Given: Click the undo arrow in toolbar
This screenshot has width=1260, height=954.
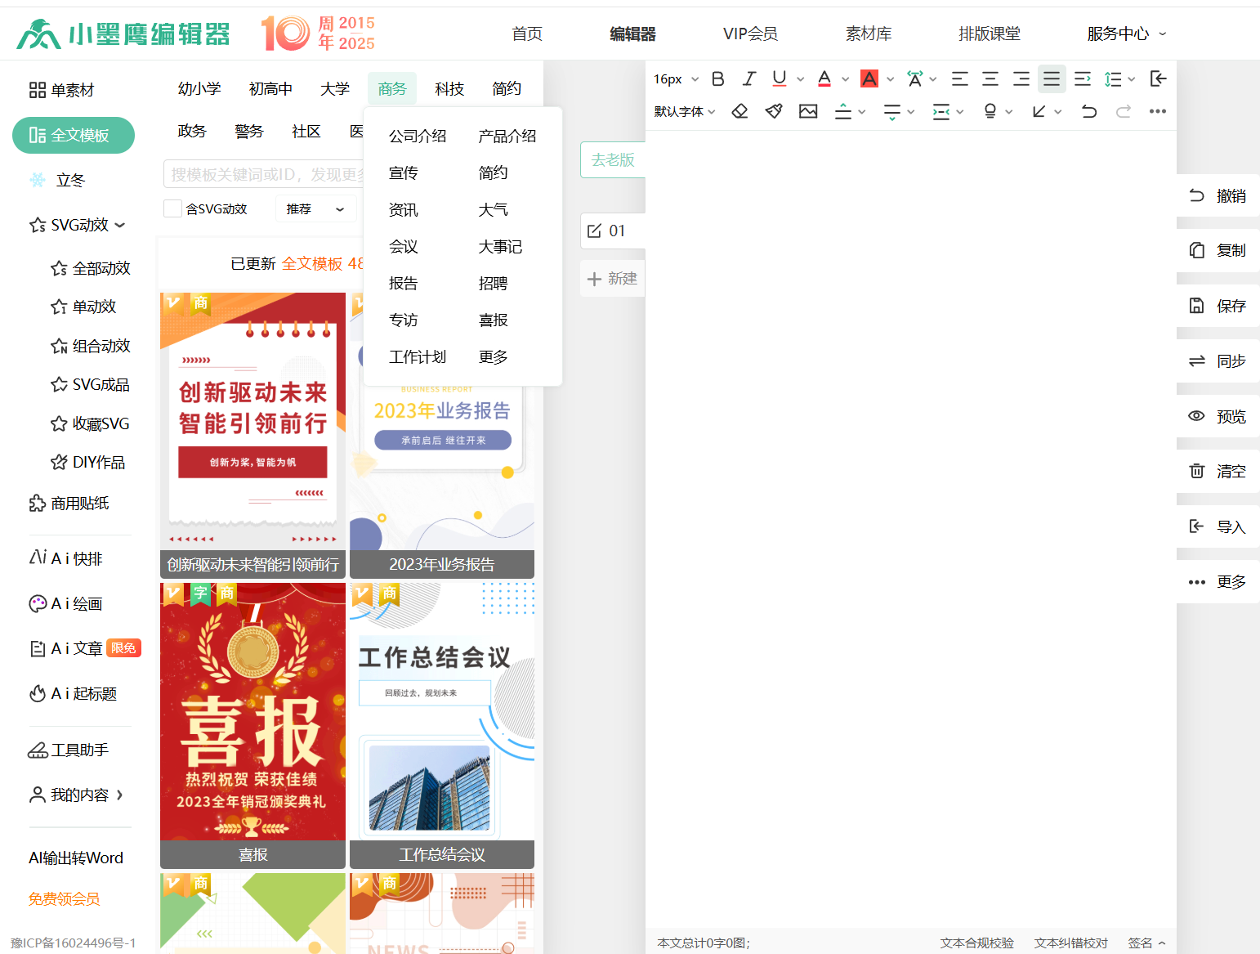Looking at the screenshot, I should 1088,111.
